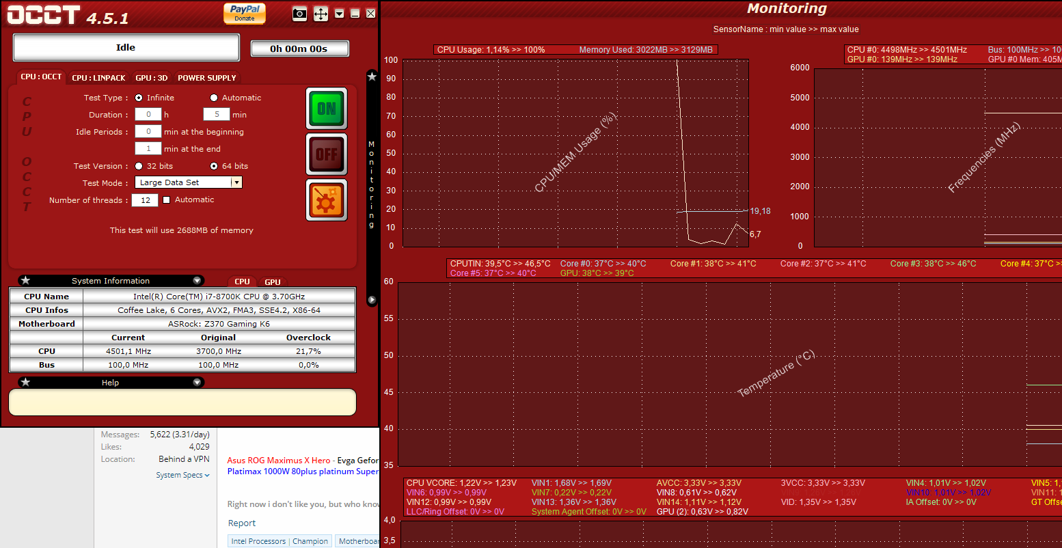Click idle minutes at the end field
The height and width of the screenshot is (548, 1062).
(x=148, y=148)
